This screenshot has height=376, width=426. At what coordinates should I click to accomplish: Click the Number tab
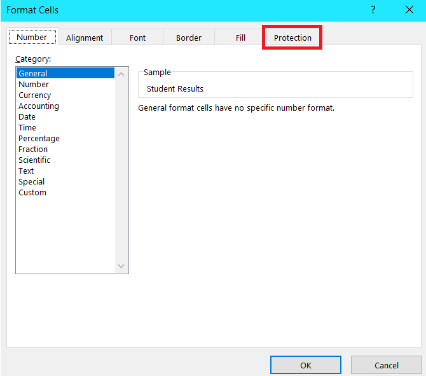[x=32, y=37]
